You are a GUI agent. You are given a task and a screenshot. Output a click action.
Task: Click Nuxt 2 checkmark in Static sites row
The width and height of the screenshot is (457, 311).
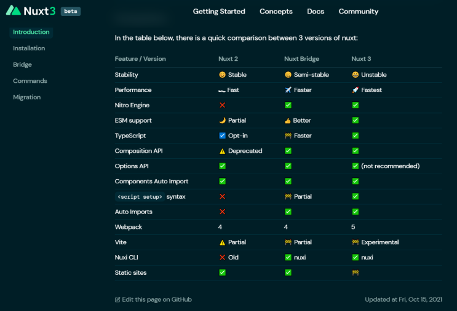223,272
